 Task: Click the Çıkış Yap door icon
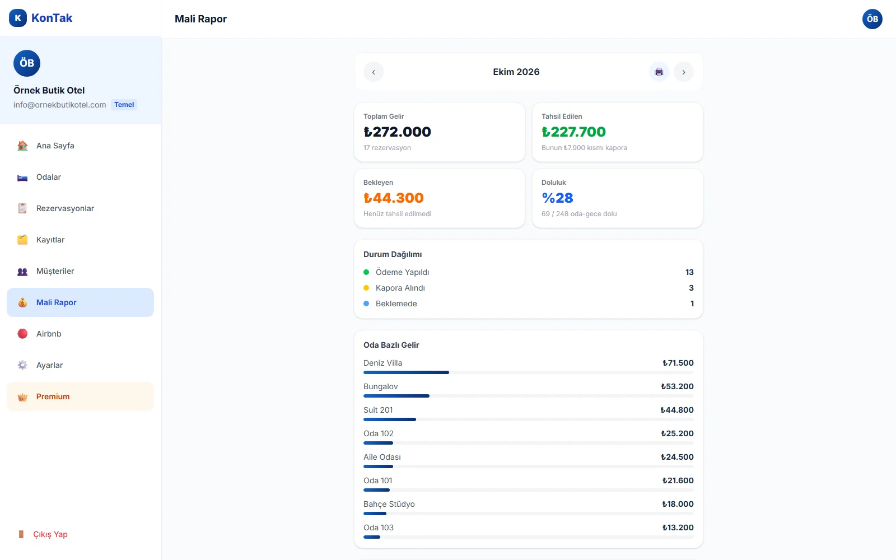[21, 534]
